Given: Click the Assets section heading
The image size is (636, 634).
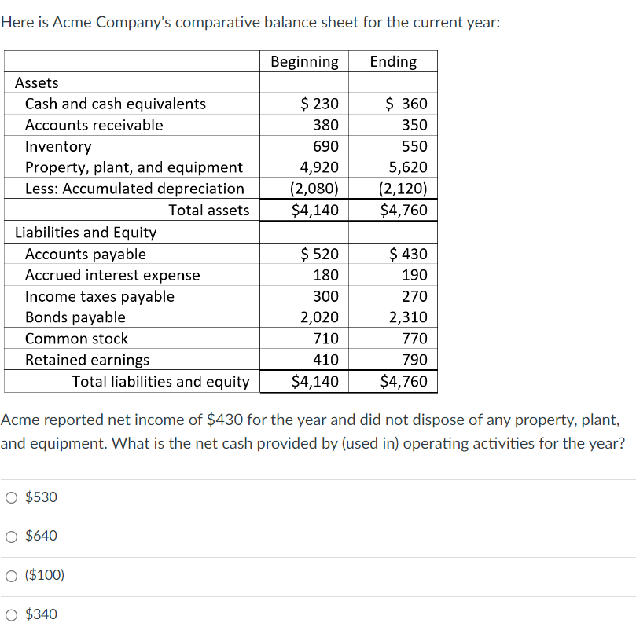Looking at the screenshot, I should (x=37, y=82).
